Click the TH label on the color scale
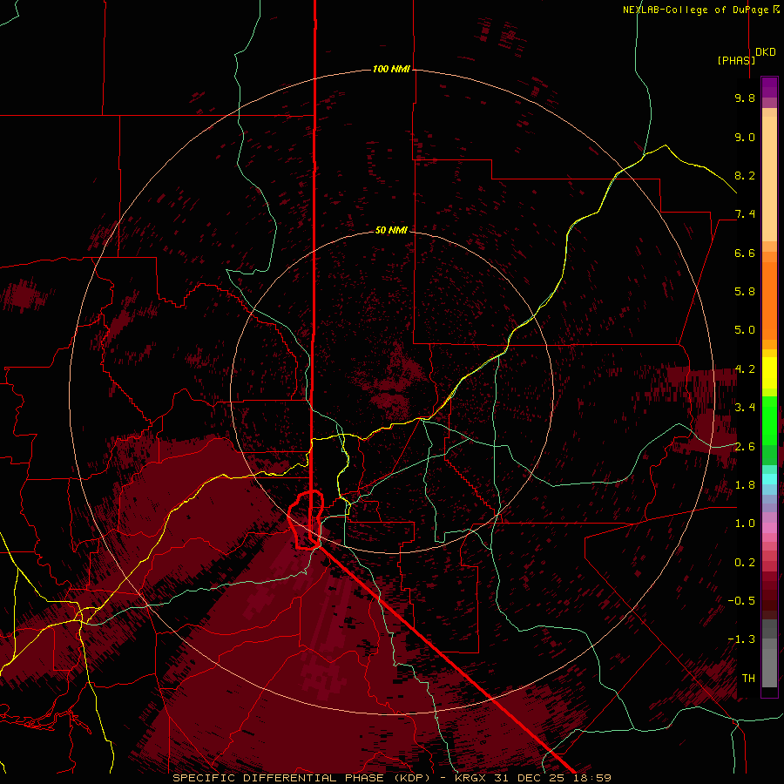Viewport: 784px width, 784px height. coord(748,679)
